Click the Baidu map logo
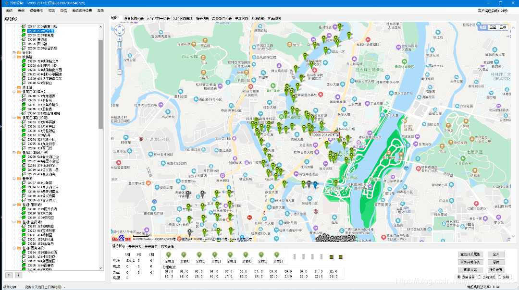This screenshot has height=290, width=519. [x=118, y=239]
